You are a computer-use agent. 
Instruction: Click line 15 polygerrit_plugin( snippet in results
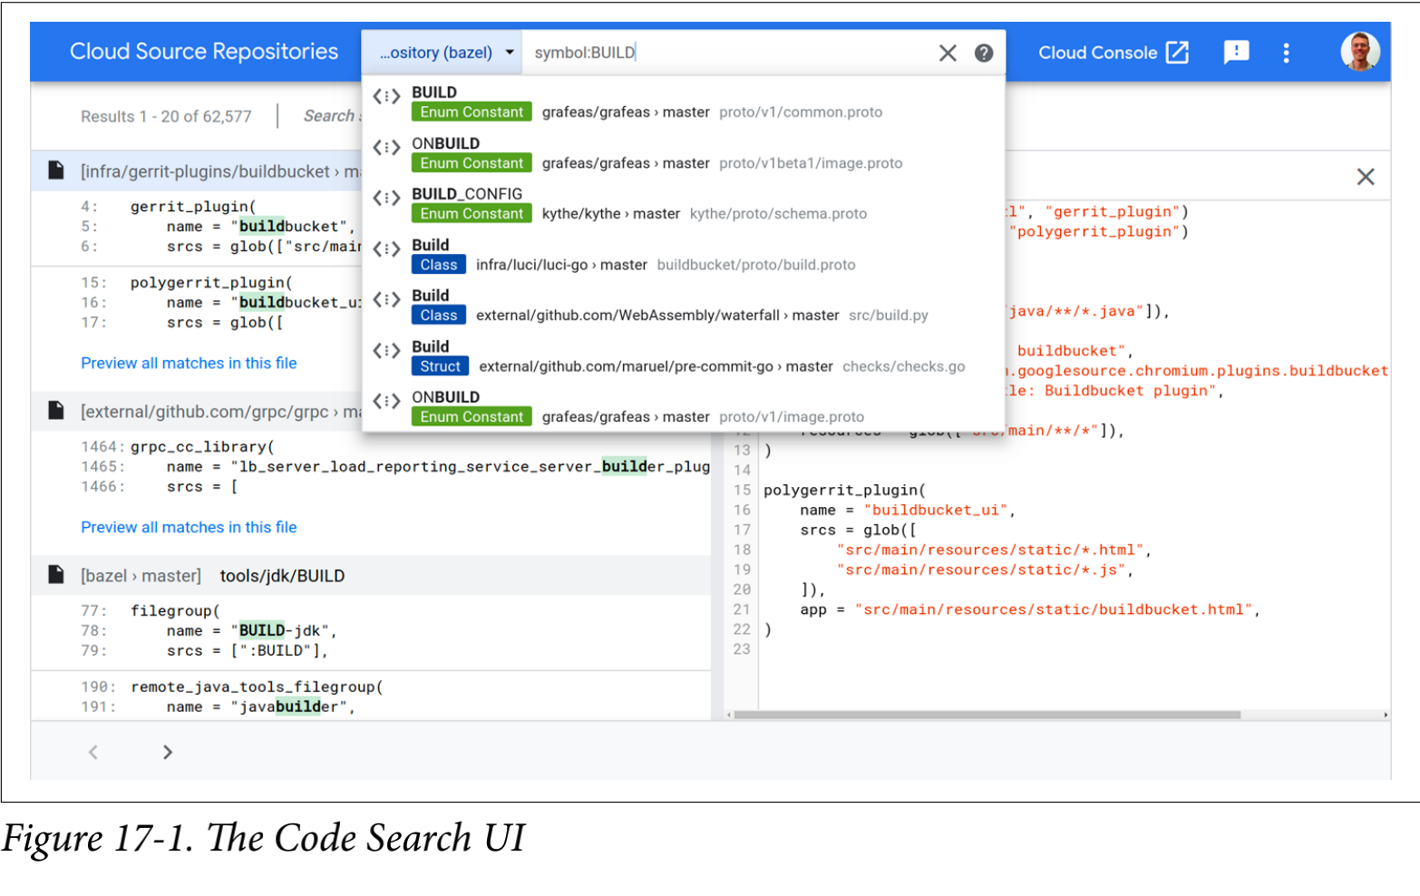point(210,283)
